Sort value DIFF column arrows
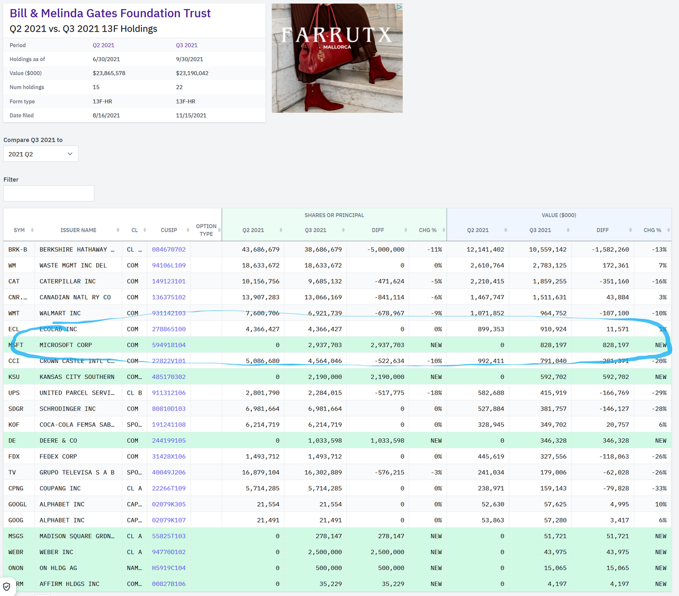The image size is (679, 596). 630,230
